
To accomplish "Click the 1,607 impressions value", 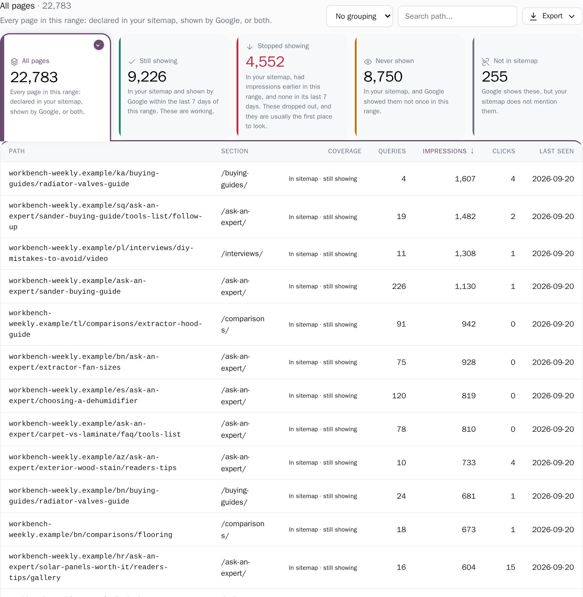I will [465, 179].
